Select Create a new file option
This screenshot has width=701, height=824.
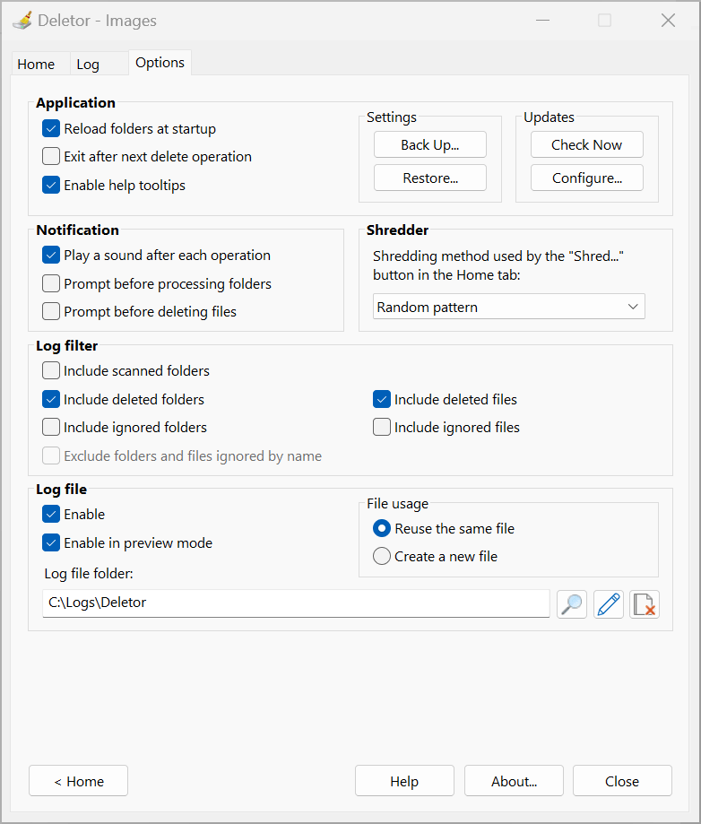pos(382,557)
